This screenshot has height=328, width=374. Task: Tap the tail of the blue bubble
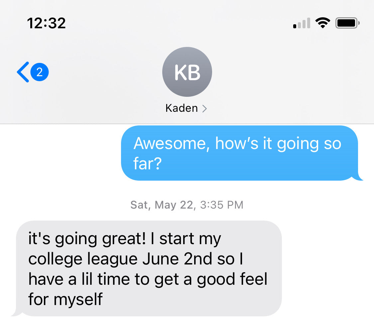358,177
